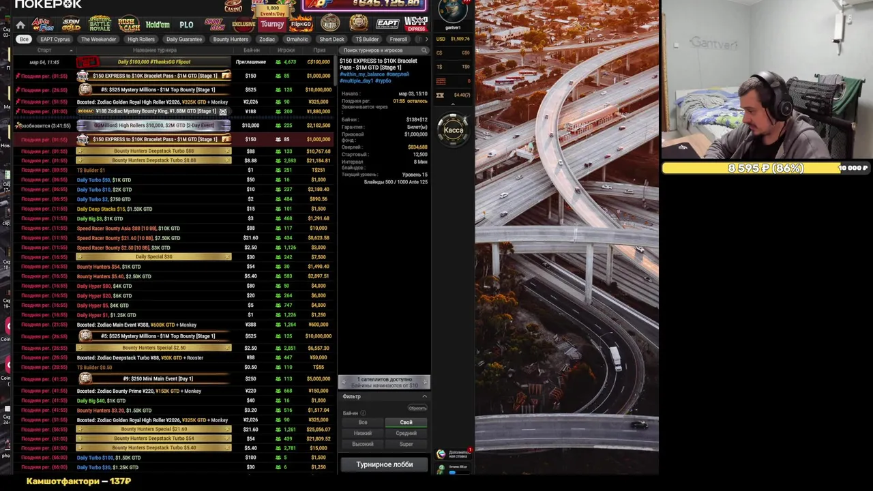Choose the Все buy-in filter
Image resolution: width=873 pixels, height=491 pixels.
[x=363, y=422]
